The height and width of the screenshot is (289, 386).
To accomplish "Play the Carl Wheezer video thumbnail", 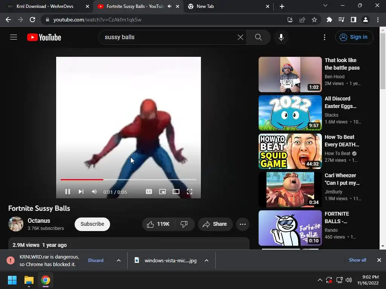I will point(290,190).
